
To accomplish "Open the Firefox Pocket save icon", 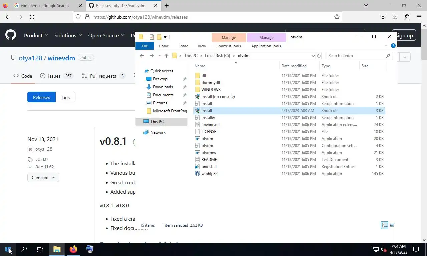I will (383, 17).
